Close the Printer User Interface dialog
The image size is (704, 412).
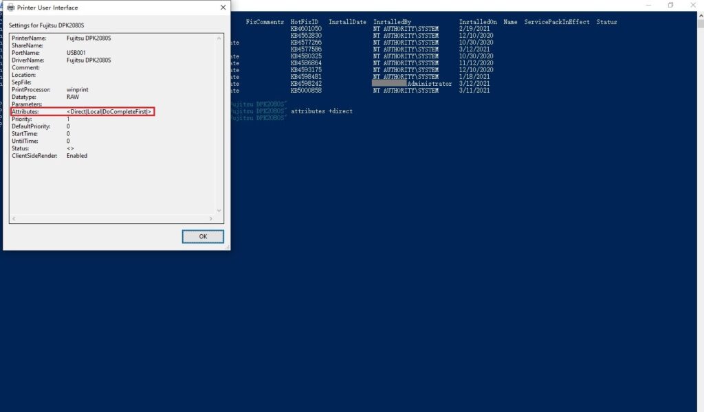click(x=223, y=7)
